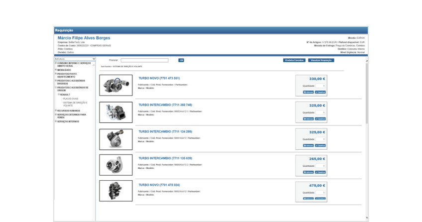This screenshot has width=422, height=222.
Task: Click the 330,00 € price
Action: pos(317,79)
